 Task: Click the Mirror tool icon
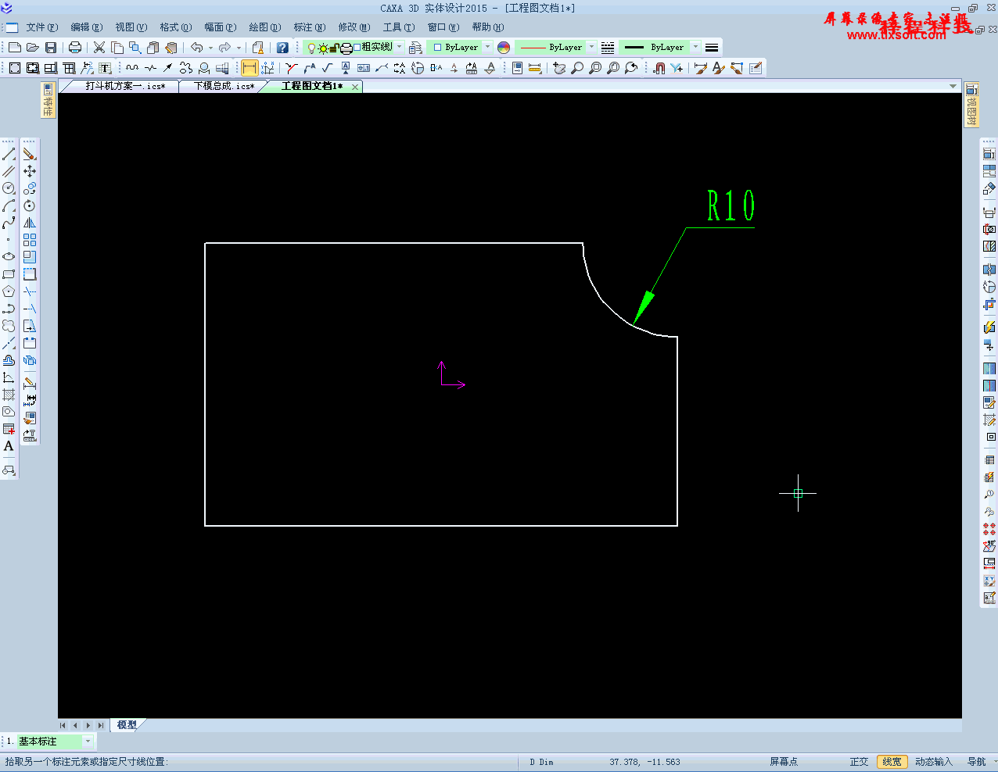click(30, 223)
